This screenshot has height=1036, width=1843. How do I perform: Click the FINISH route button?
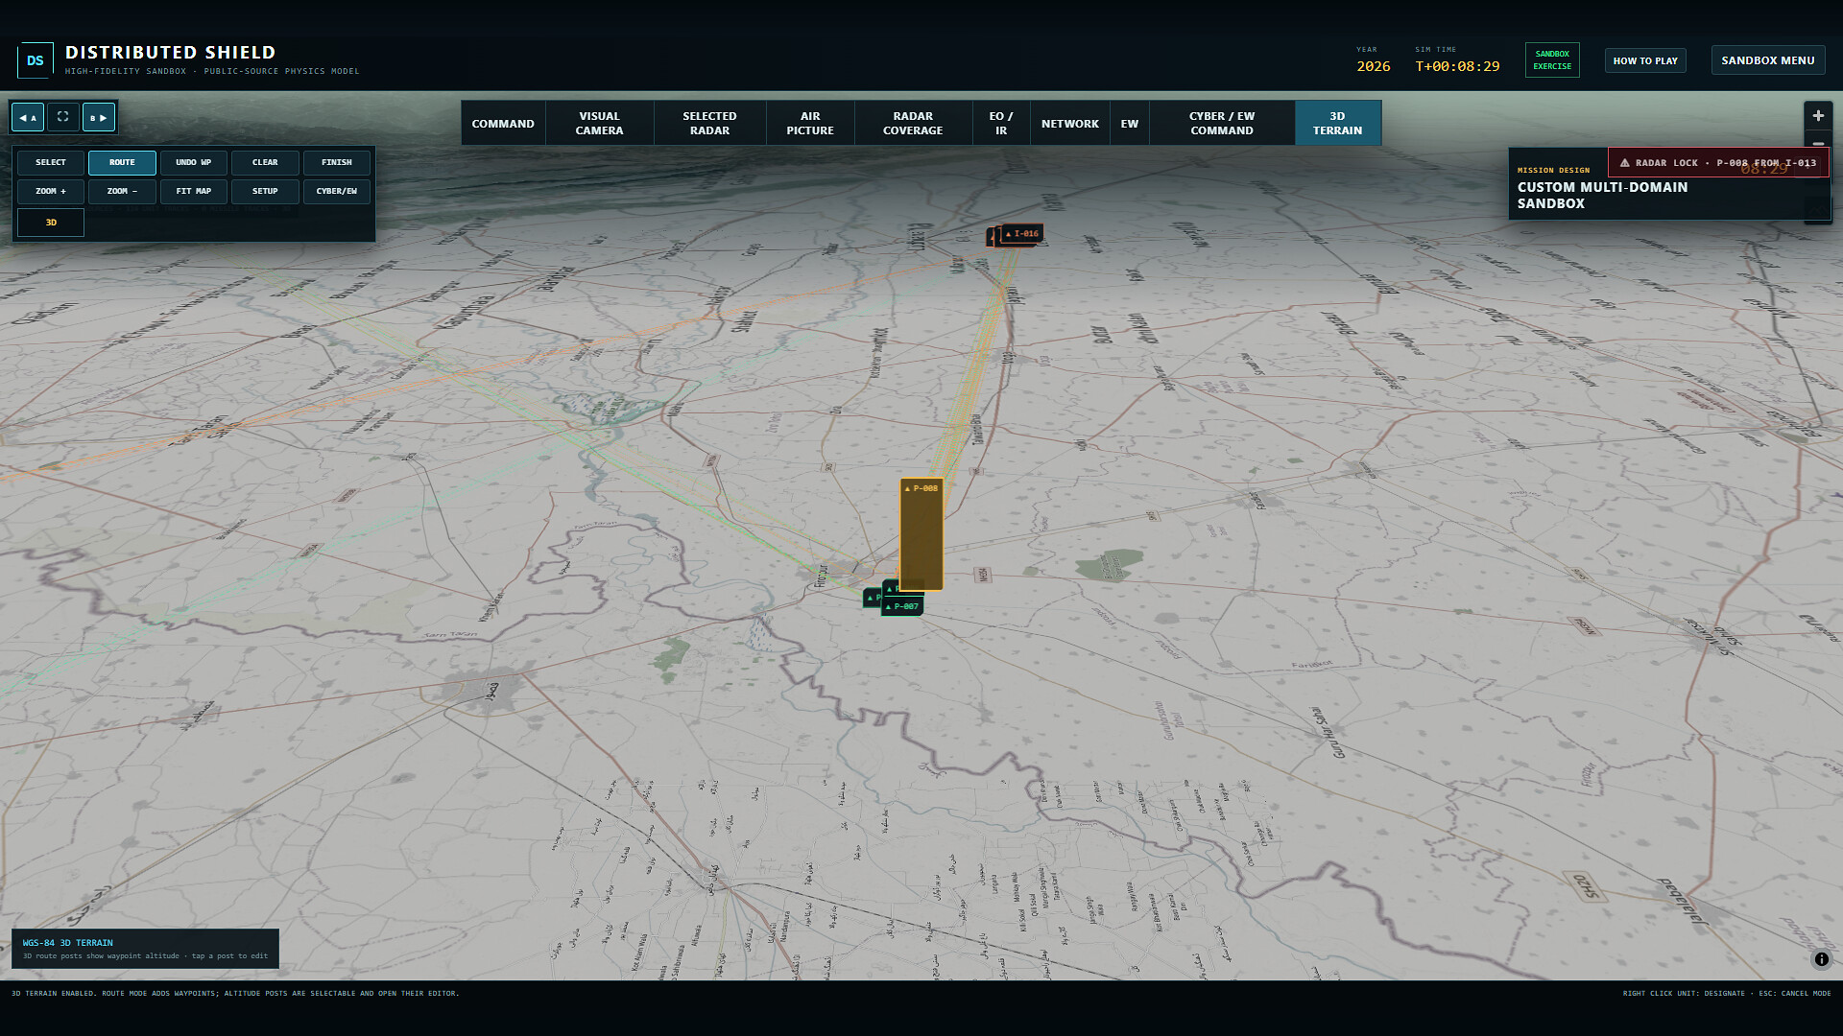pyautogui.click(x=337, y=163)
